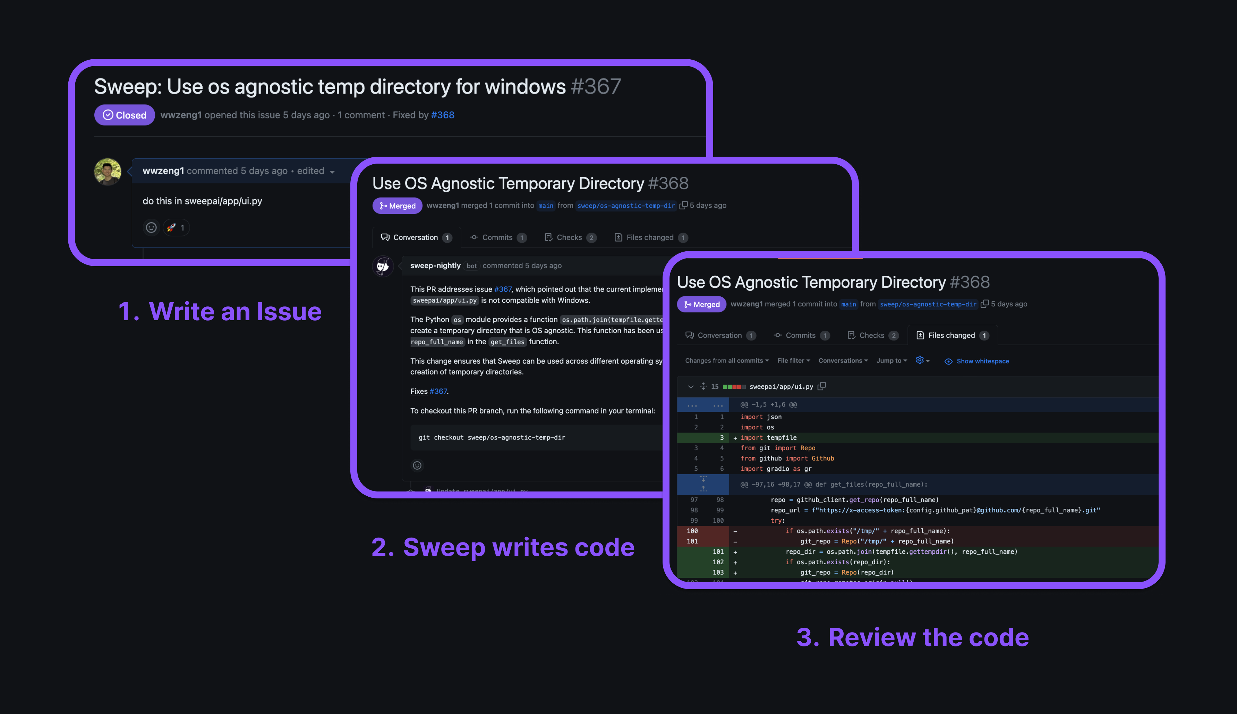Expand hidden lines above the @@ -1,5 hunk
The image size is (1237, 714).
tap(703, 404)
